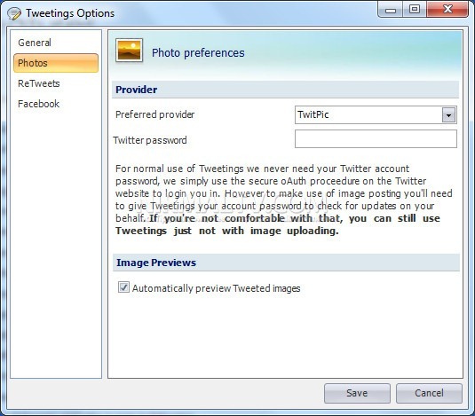Expand the Preferred provider dropdown arrow
Image resolution: width=475 pixels, height=416 pixels.
pos(448,115)
